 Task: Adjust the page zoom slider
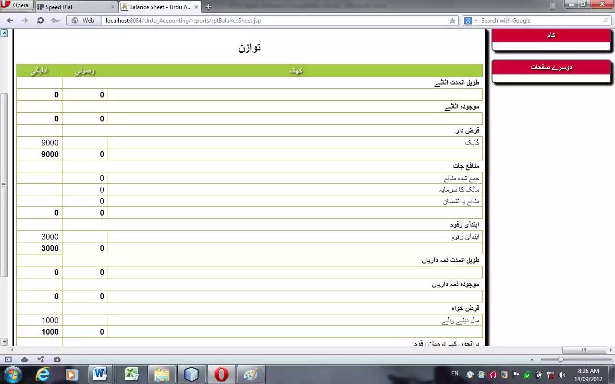[x=561, y=359]
